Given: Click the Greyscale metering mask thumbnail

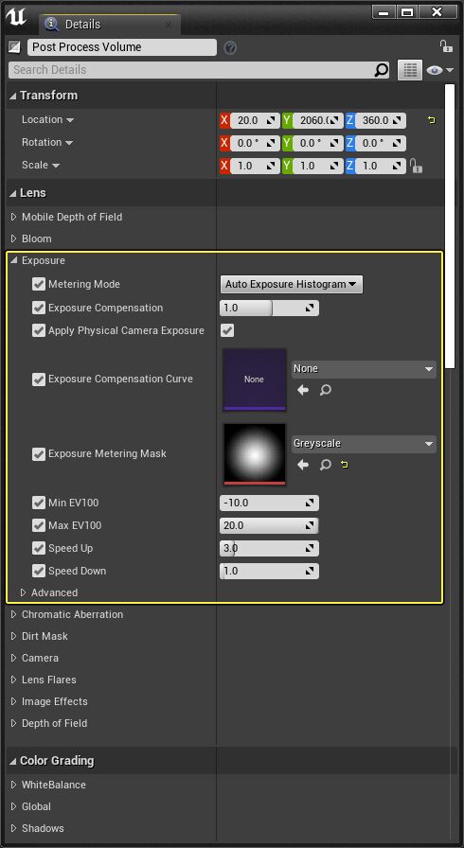Looking at the screenshot, I should (254, 454).
